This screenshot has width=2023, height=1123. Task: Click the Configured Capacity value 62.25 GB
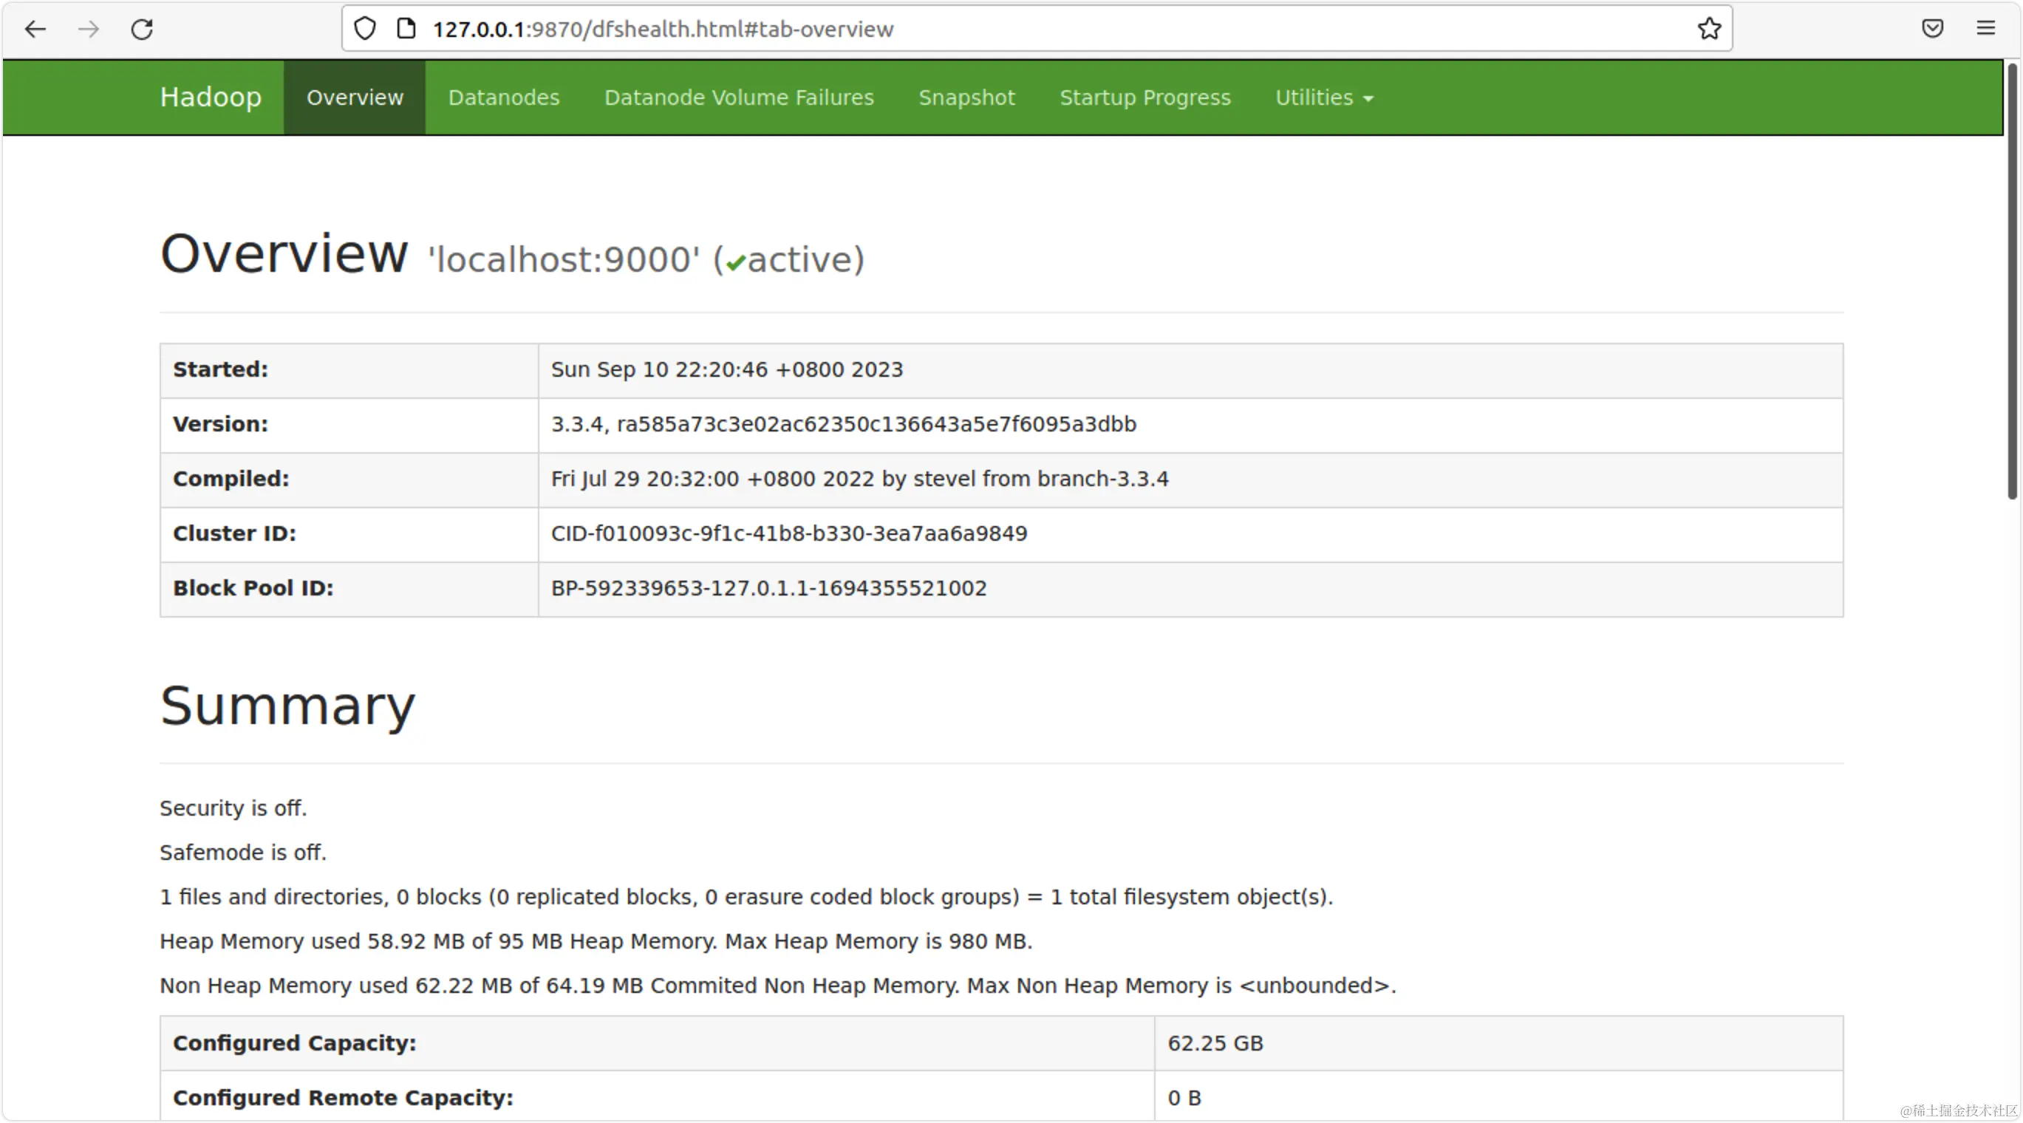[1215, 1044]
